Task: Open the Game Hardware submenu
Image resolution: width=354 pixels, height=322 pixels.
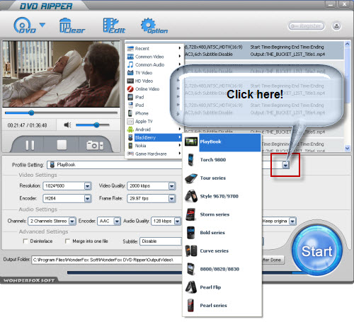Action: (154, 154)
